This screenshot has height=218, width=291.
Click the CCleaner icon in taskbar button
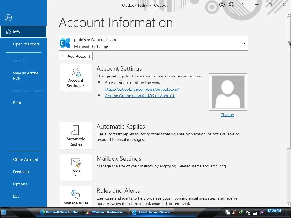pos(88,212)
